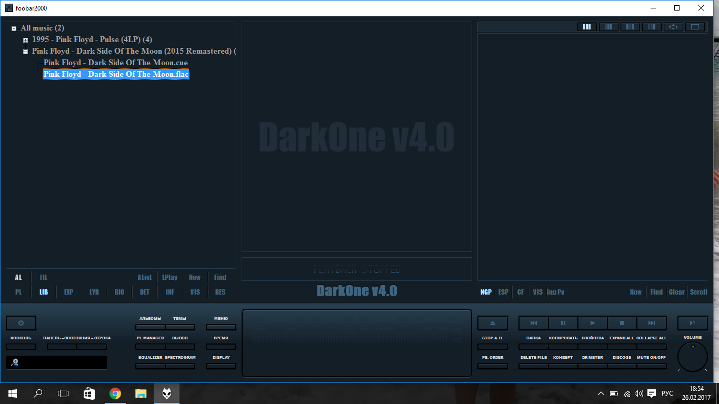Click the single-panel rectangle layout icon

[695, 27]
